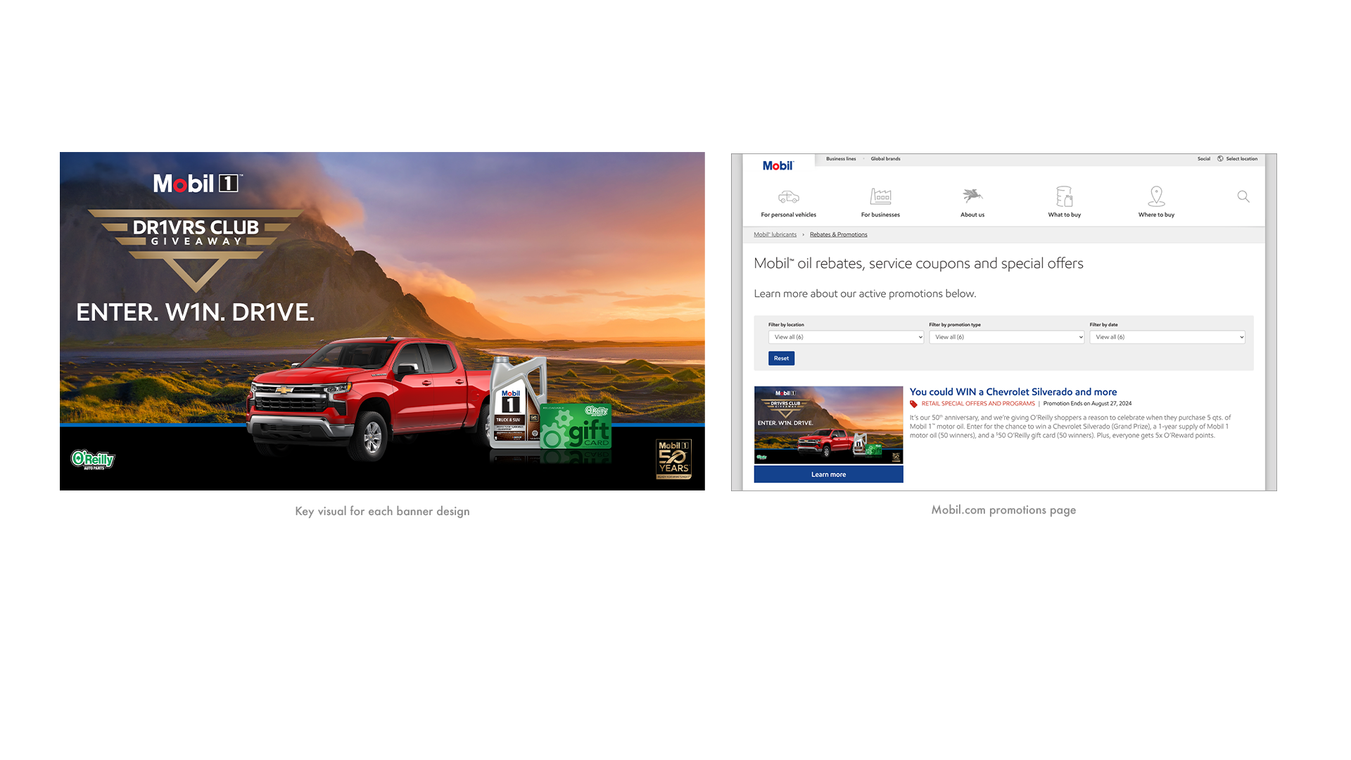
Task: Click the Mobil 1 logo atop the banner
Action: click(x=198, y=184)
